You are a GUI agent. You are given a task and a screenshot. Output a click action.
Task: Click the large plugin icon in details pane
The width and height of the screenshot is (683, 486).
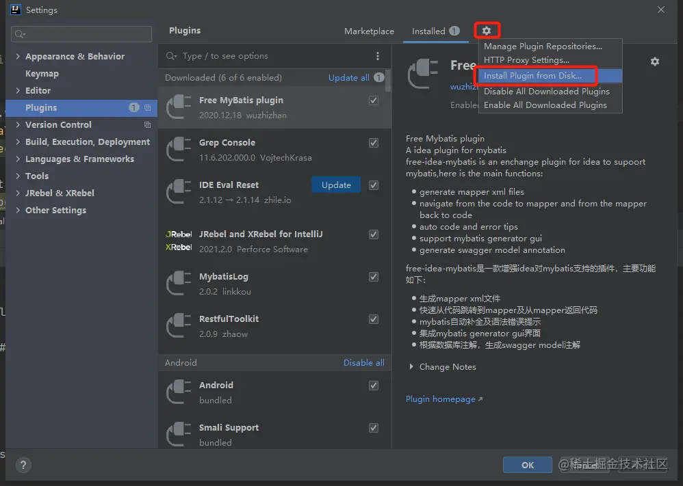click(422, 74)
